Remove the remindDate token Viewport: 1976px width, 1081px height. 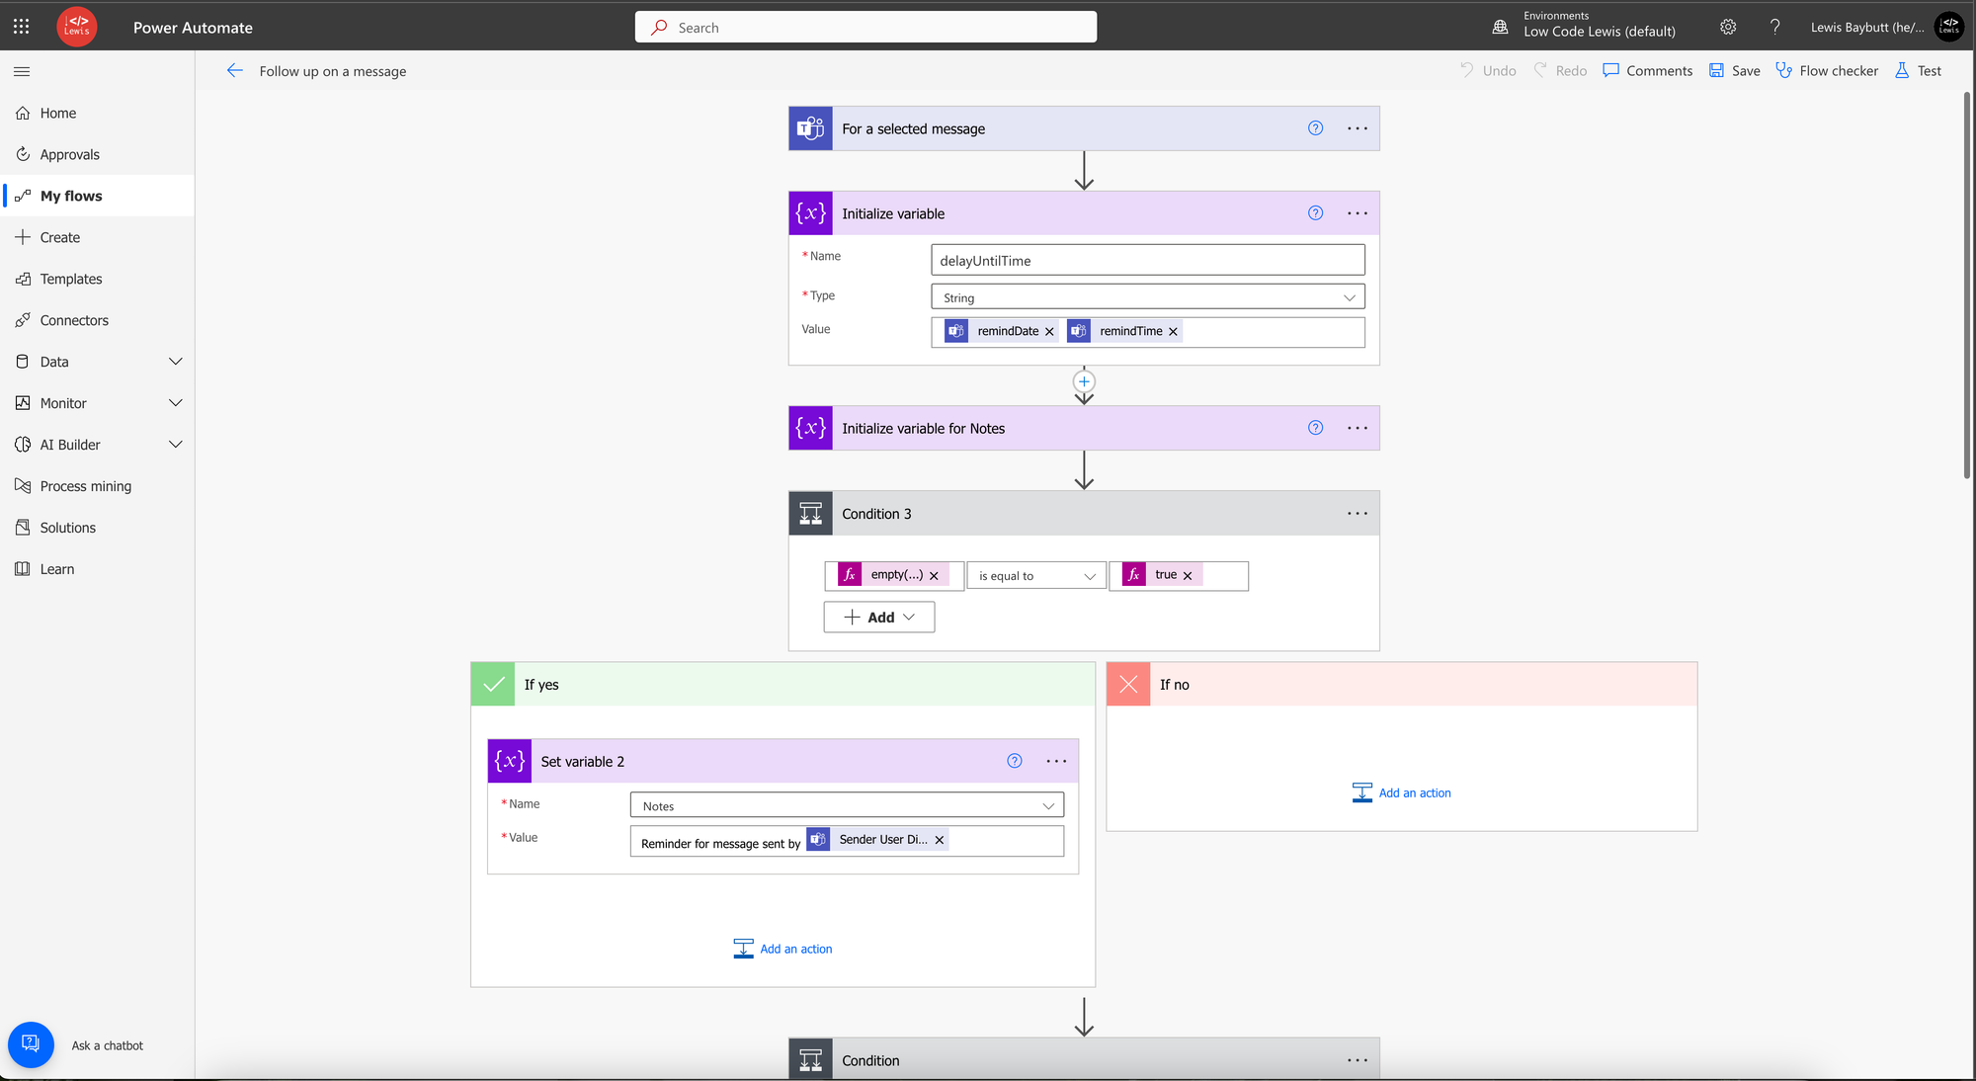tap(1049, 332)
